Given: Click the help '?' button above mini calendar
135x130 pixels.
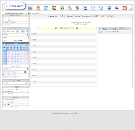Looking at the screenshot, I should pyautogui.click(x=4, y=41).
